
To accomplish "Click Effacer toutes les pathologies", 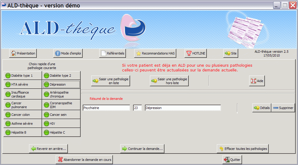I will coord(243,149).
